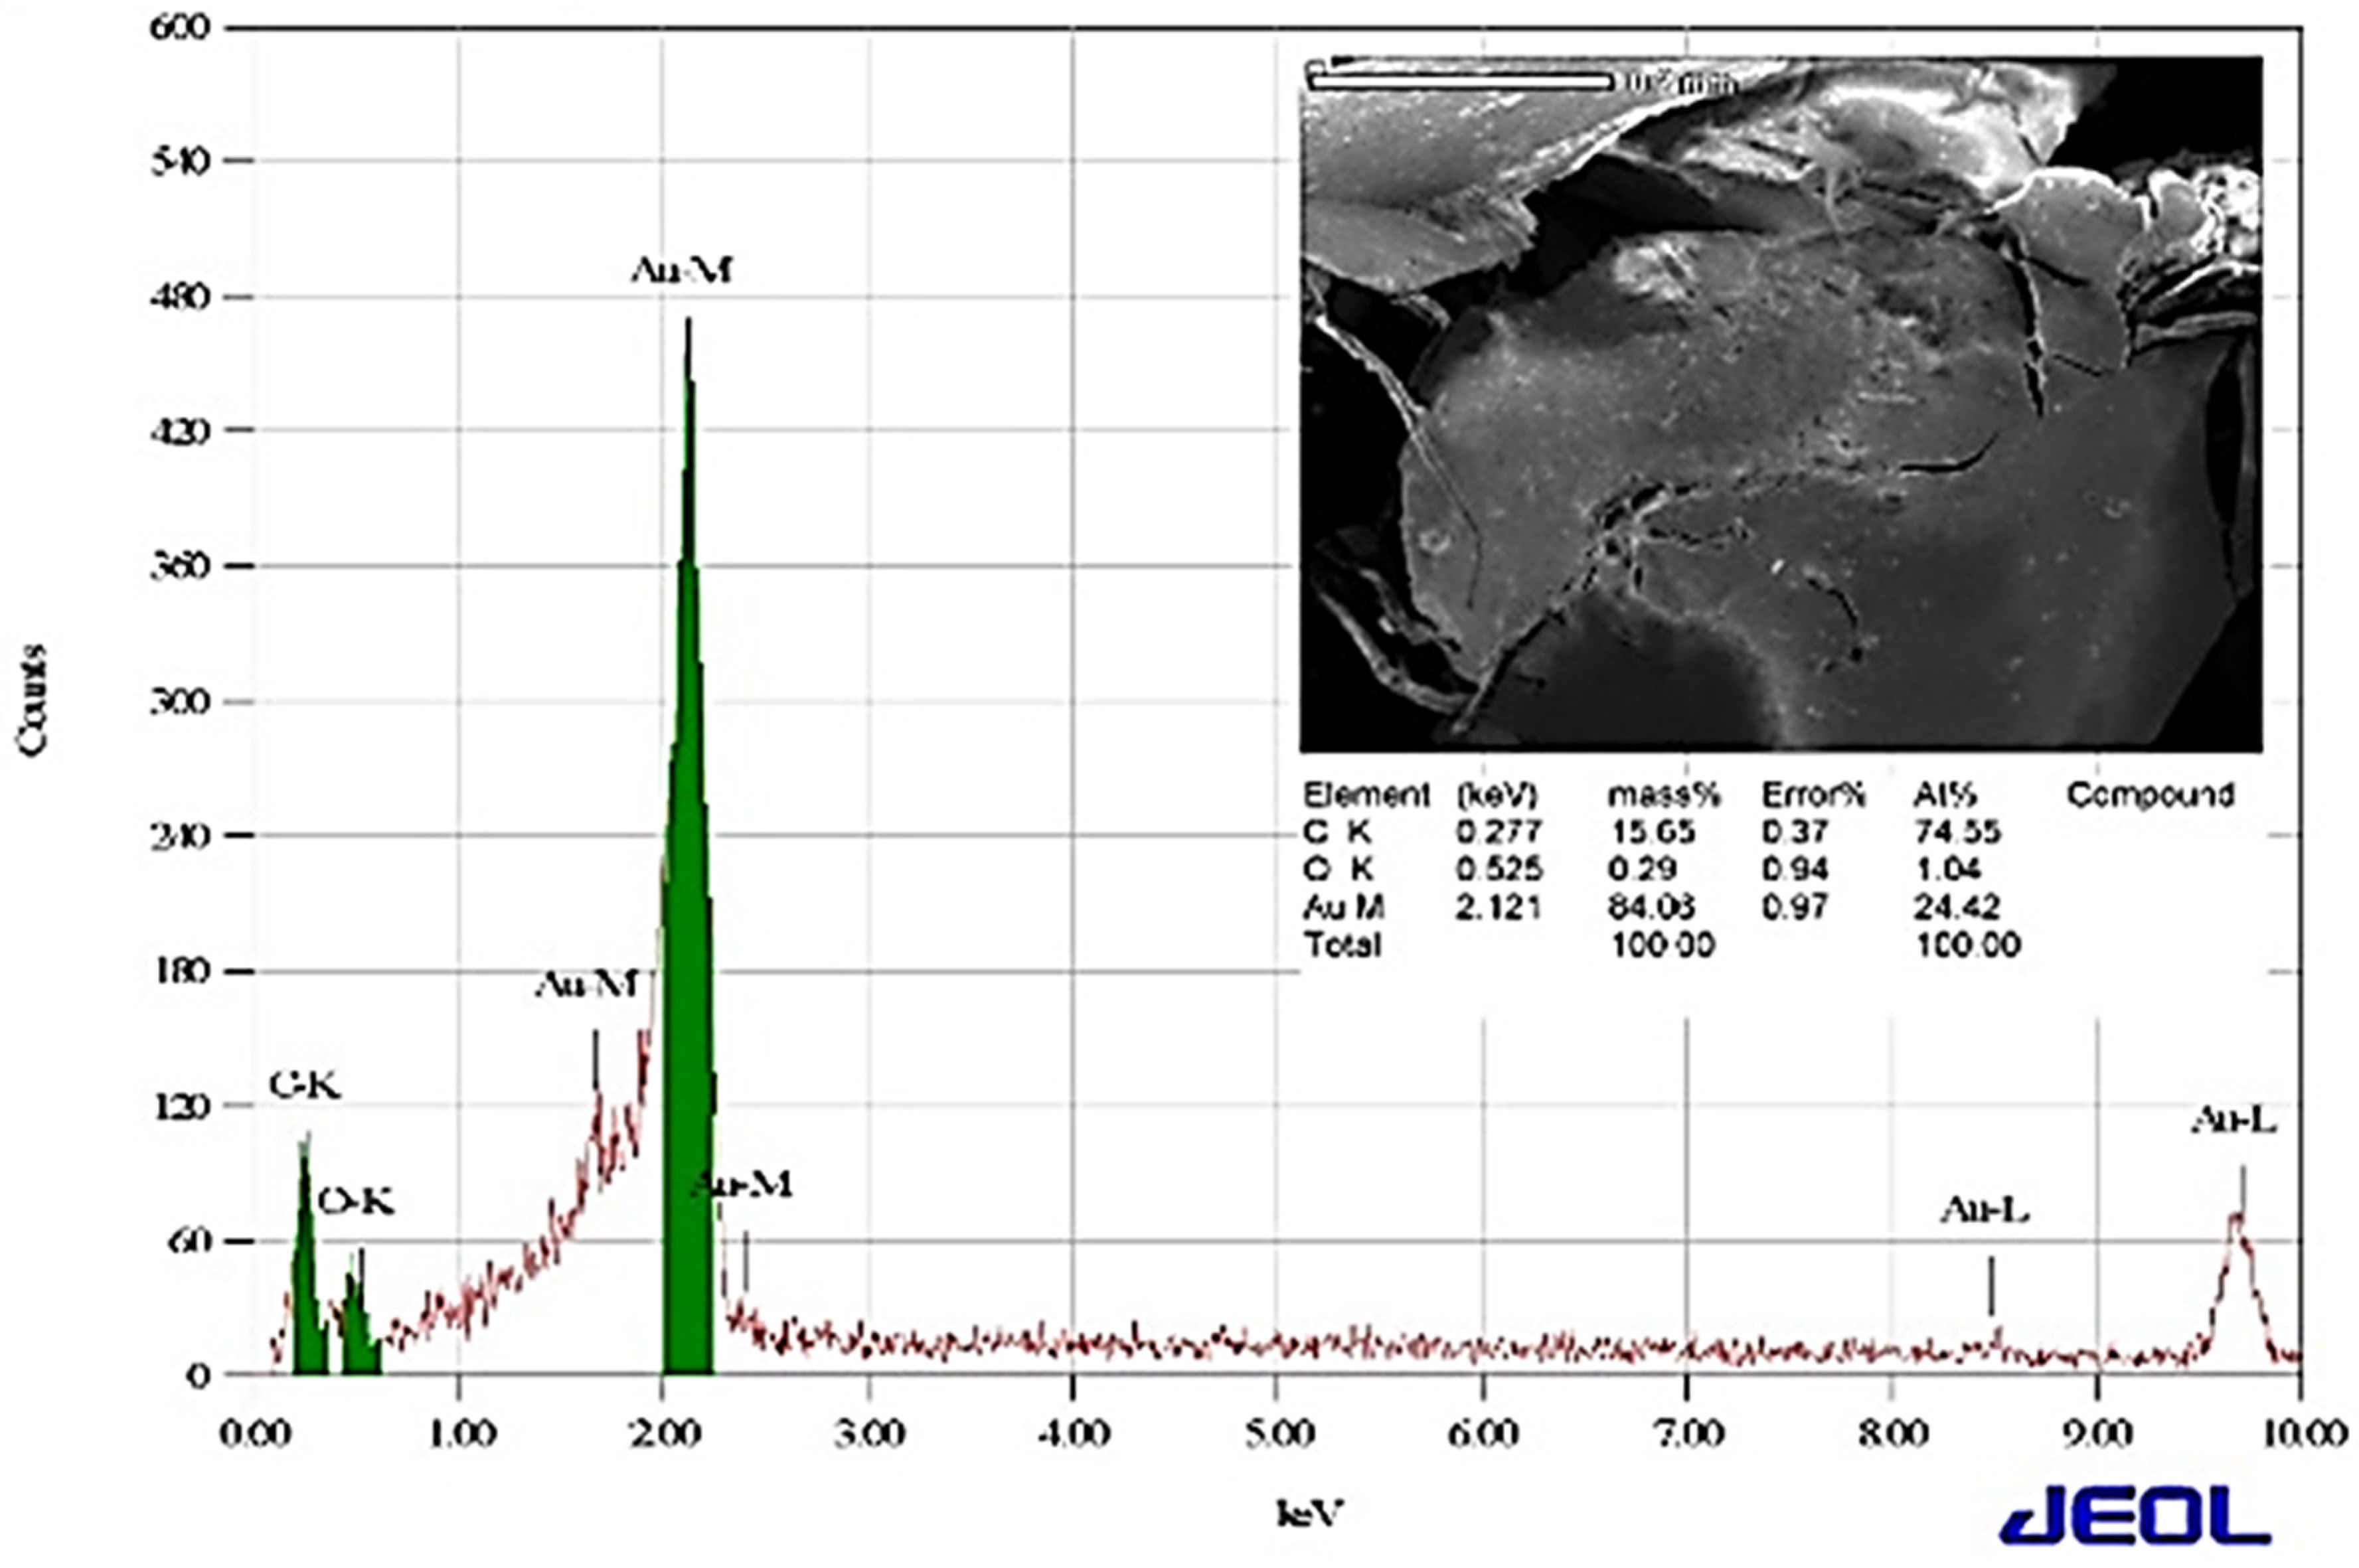
Task: Click the '(keV)' column header
Action: point(1497,795)
